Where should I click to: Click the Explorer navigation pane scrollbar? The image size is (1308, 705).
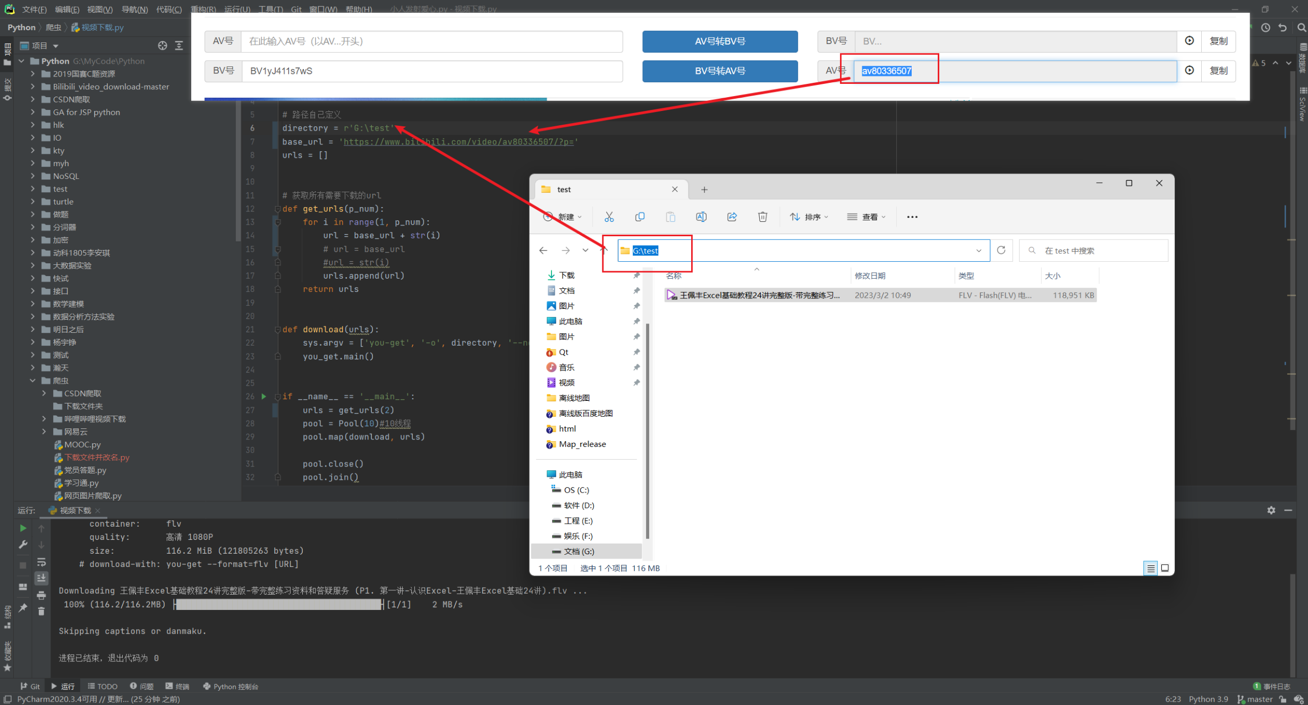[x=647, y=430]
